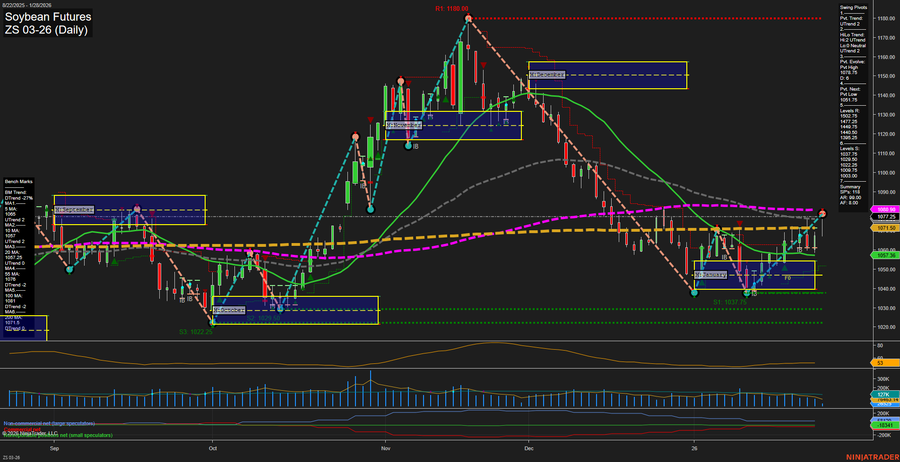Click the Non-commercial net (large speculators) legend label
Image resolution: width=900 pixels, height=462 pixels.
click(x=49, y=423)
